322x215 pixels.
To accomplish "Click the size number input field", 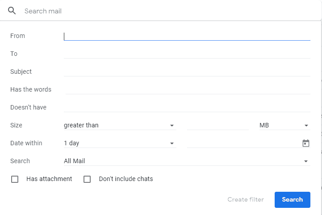I will pos(217,125).
